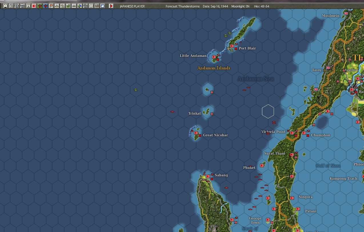The image size is (364, 232).
Task: Click the info 'i' toolbar icon
Action: pyautogui.click(x=28, y=6)
